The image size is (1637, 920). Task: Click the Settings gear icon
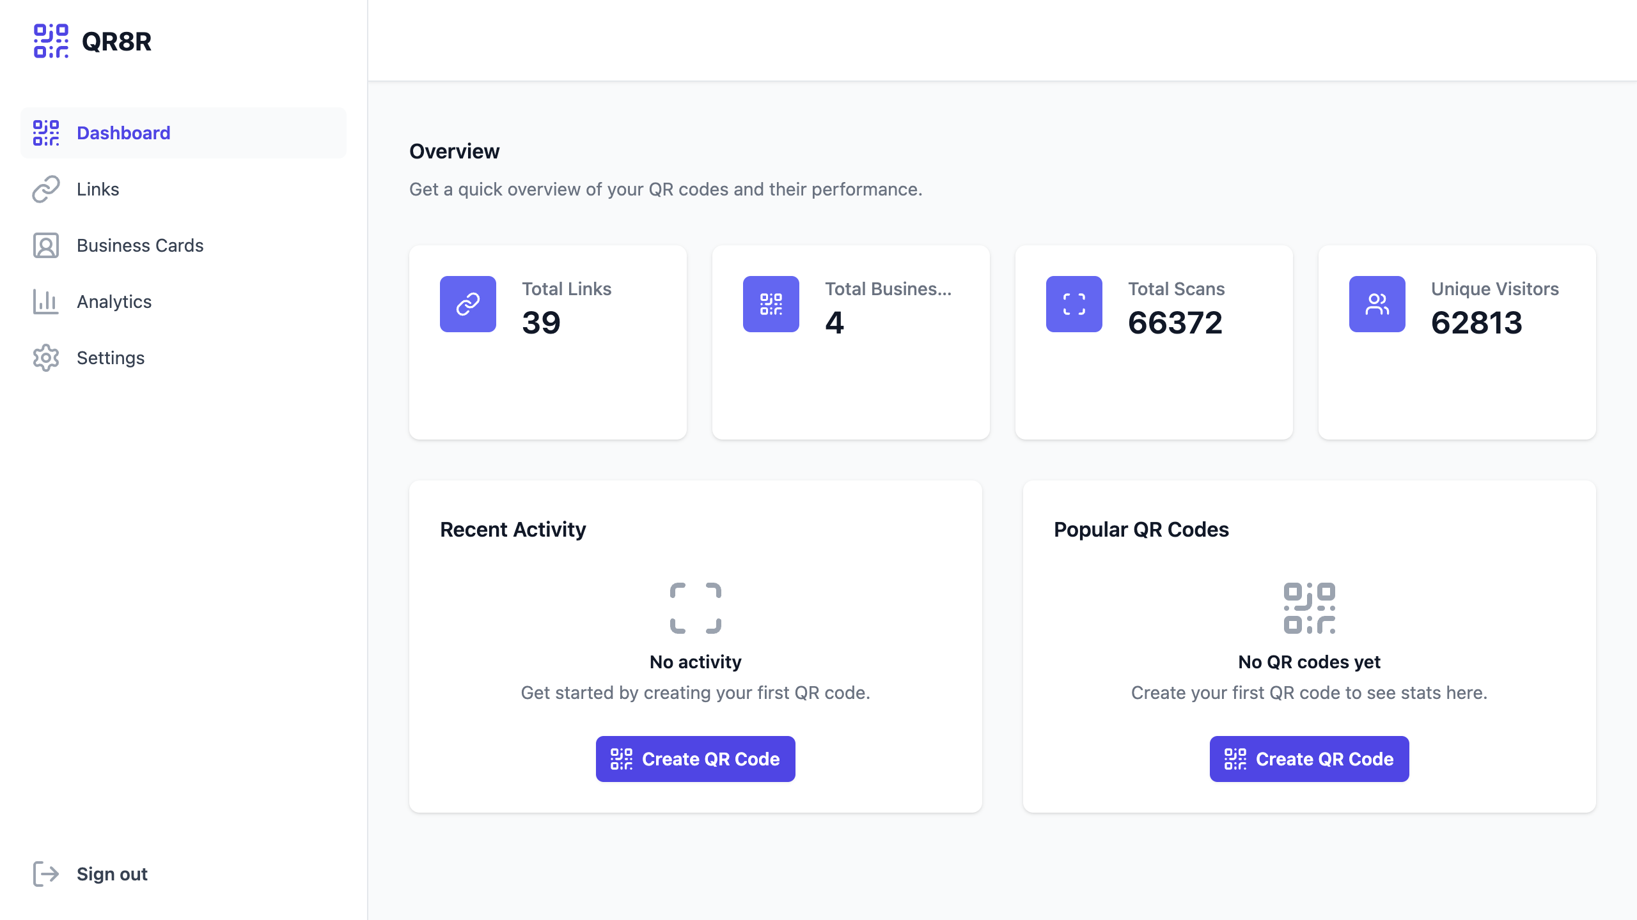point(46,358)
